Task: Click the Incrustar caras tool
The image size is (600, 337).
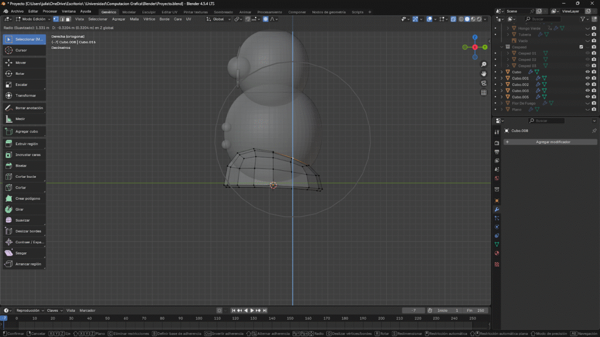Action: point(25,154)
